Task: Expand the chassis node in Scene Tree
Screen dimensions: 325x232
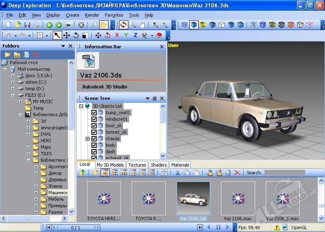Action: tap(87, 139)
